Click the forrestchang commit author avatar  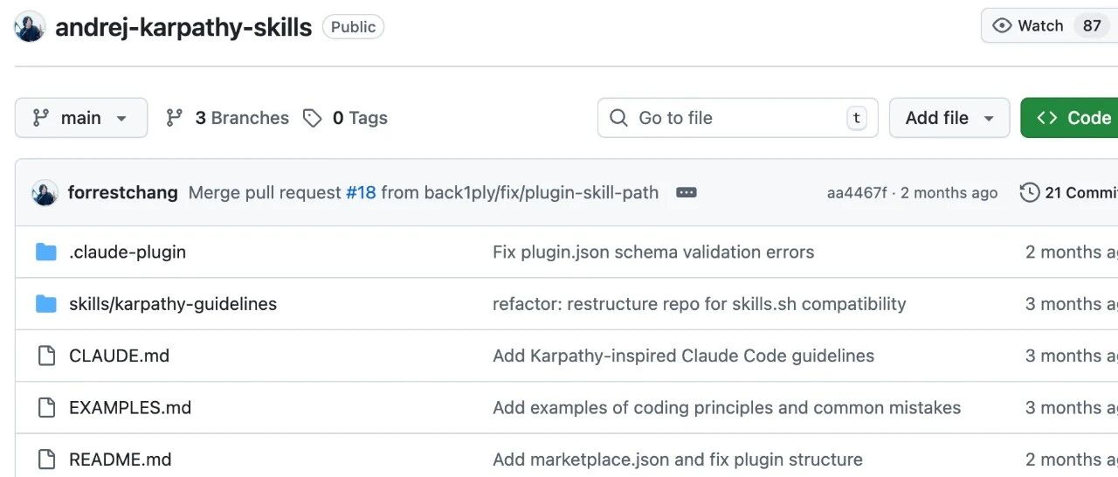pos(45,192)
